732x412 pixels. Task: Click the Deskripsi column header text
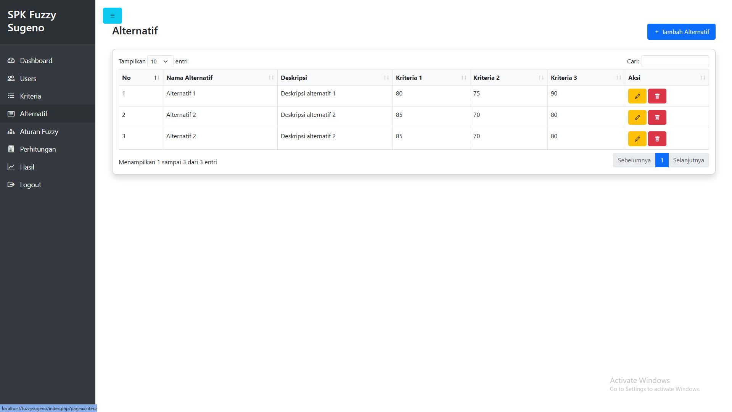(x=294, y=78)
